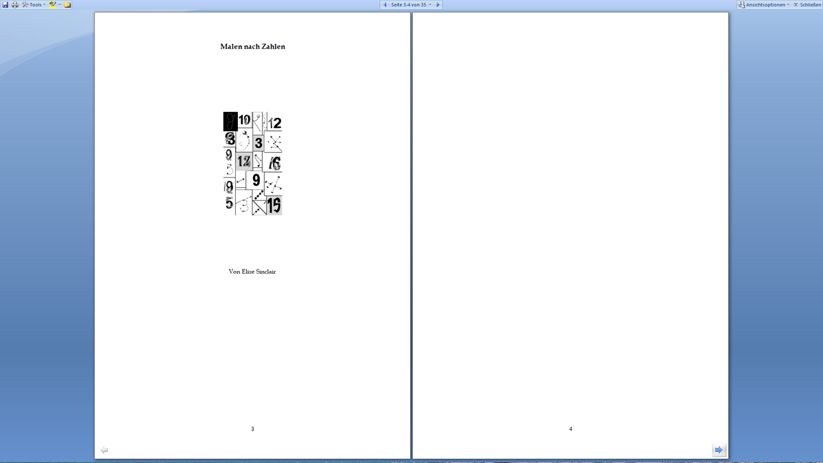Screen dimensions: 823x463
Task: Click the author line 'Von Elise Sinclair'
Action: pyautogui.click(x=252, y=272)
